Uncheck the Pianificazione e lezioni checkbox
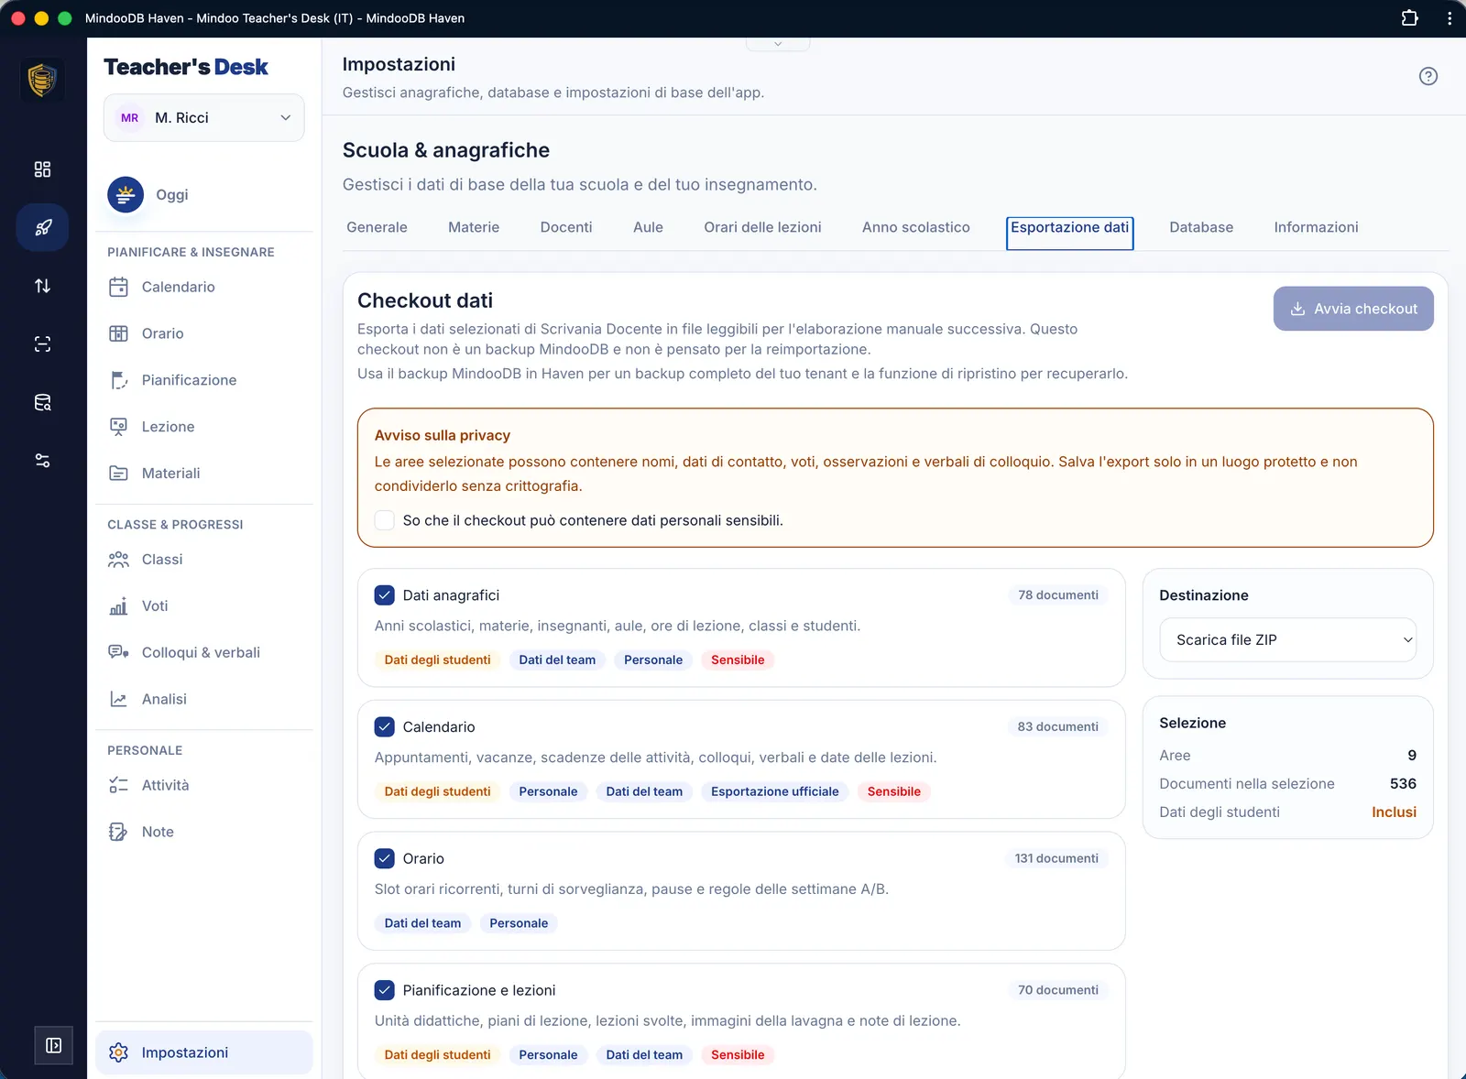Viewport: 1466px width, 1079px height. tap(385, 990)
